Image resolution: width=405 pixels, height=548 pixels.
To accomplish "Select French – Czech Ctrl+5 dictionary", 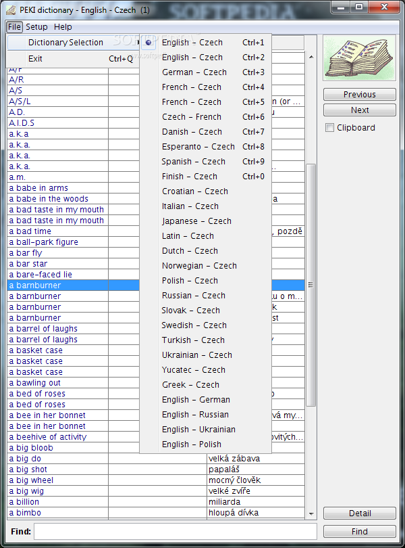I will (205, 102).
